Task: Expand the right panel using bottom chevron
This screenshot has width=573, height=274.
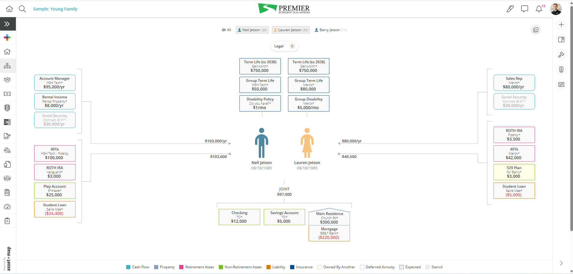Action: pyautogui.click(x=561, y=263)
